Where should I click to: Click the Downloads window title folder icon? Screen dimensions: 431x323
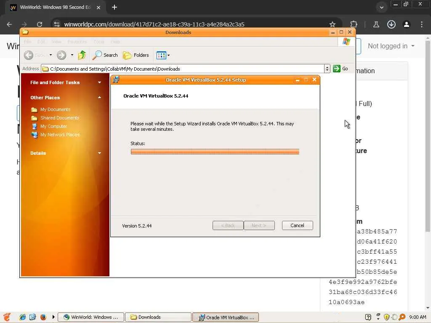click(25, 32)
